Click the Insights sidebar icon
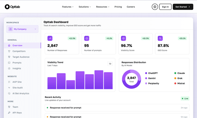The width and height of the screenshot is (197, 118). 9,68
